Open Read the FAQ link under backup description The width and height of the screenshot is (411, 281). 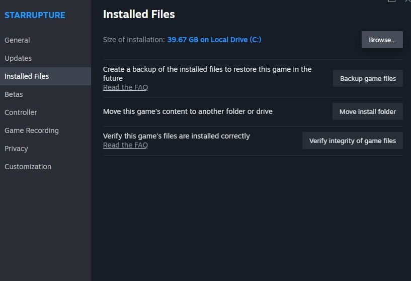125,87
